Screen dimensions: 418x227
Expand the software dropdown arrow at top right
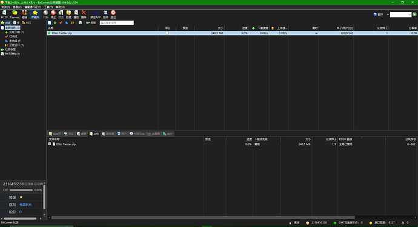tap(388, 14)
